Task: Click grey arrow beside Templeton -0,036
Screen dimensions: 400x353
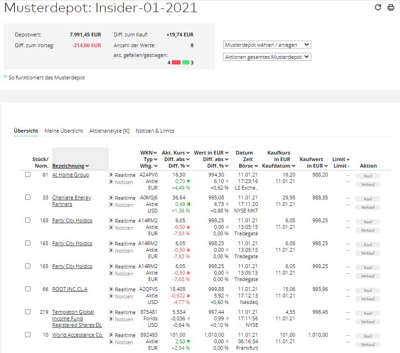Action: coord(188,318)
